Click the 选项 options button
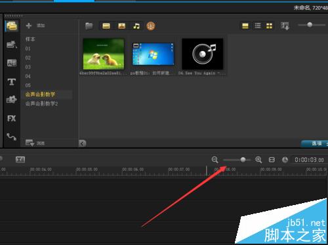Viewport: 328px width, 245px height. [x=314, y=143]
